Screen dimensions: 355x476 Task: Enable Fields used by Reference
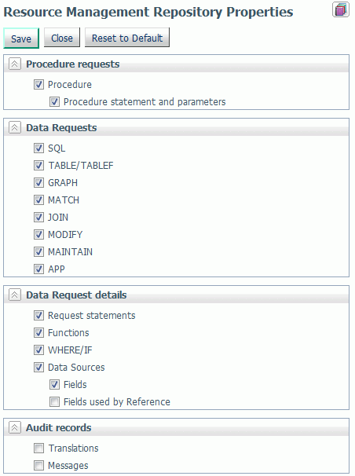[54, 402]
